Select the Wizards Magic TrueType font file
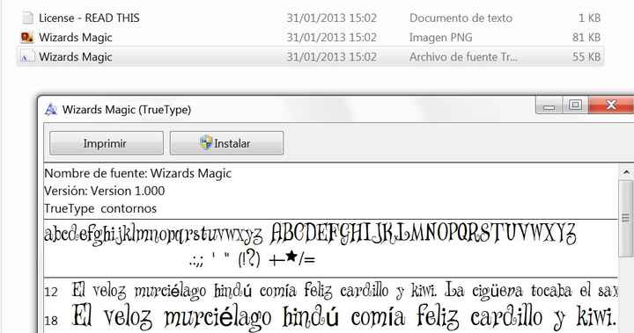Viewport: 634px width, 333px height. [x=311, y=56]
